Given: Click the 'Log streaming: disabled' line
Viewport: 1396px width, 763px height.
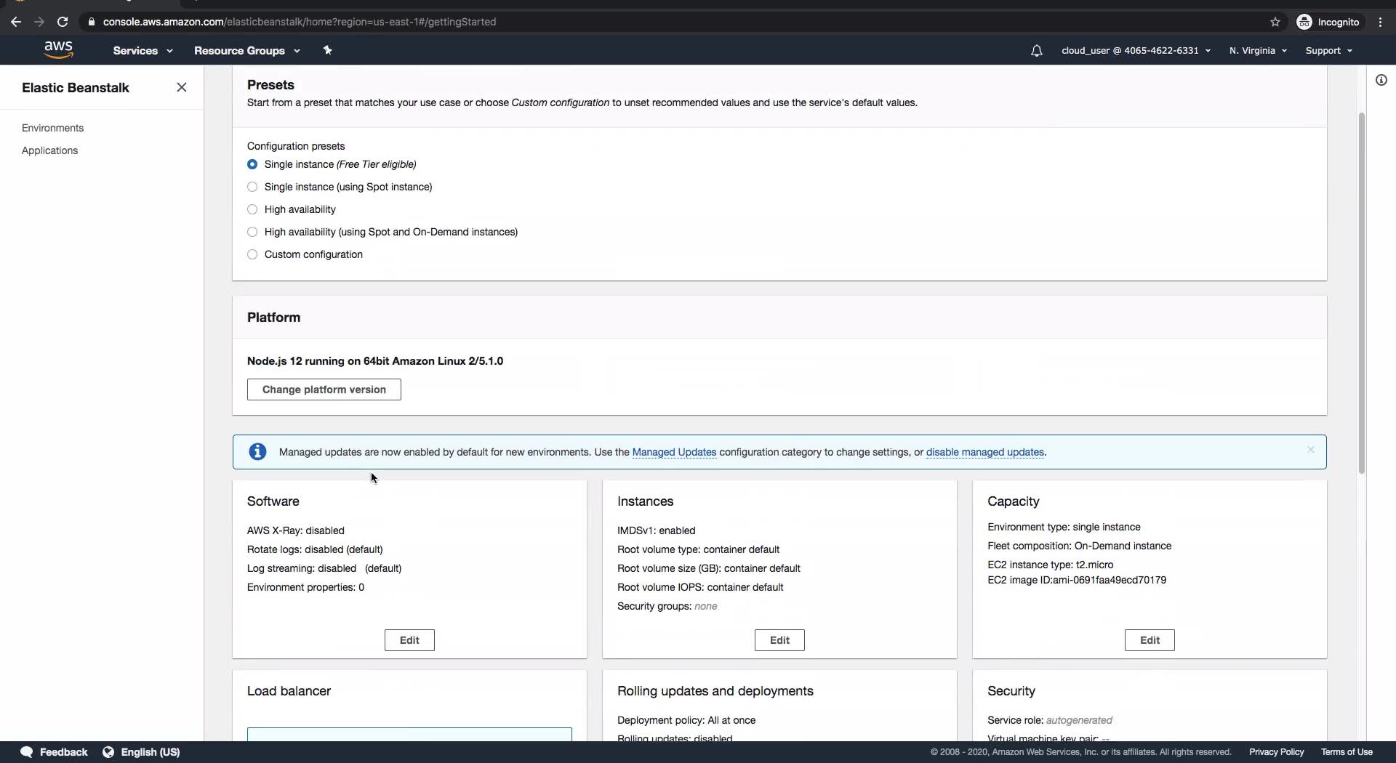Looking at the screenshot, I should (324, 568).
